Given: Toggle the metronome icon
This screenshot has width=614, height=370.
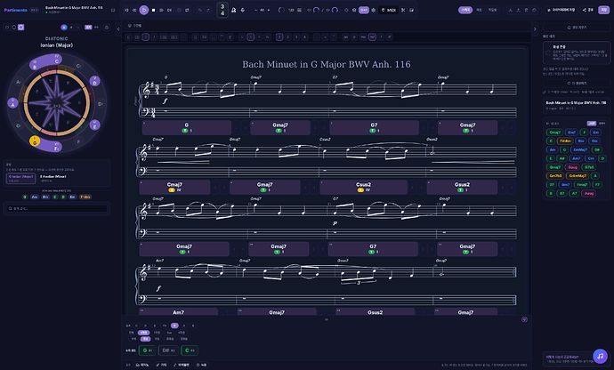Looking at the screenshot, I should [234, 10].
